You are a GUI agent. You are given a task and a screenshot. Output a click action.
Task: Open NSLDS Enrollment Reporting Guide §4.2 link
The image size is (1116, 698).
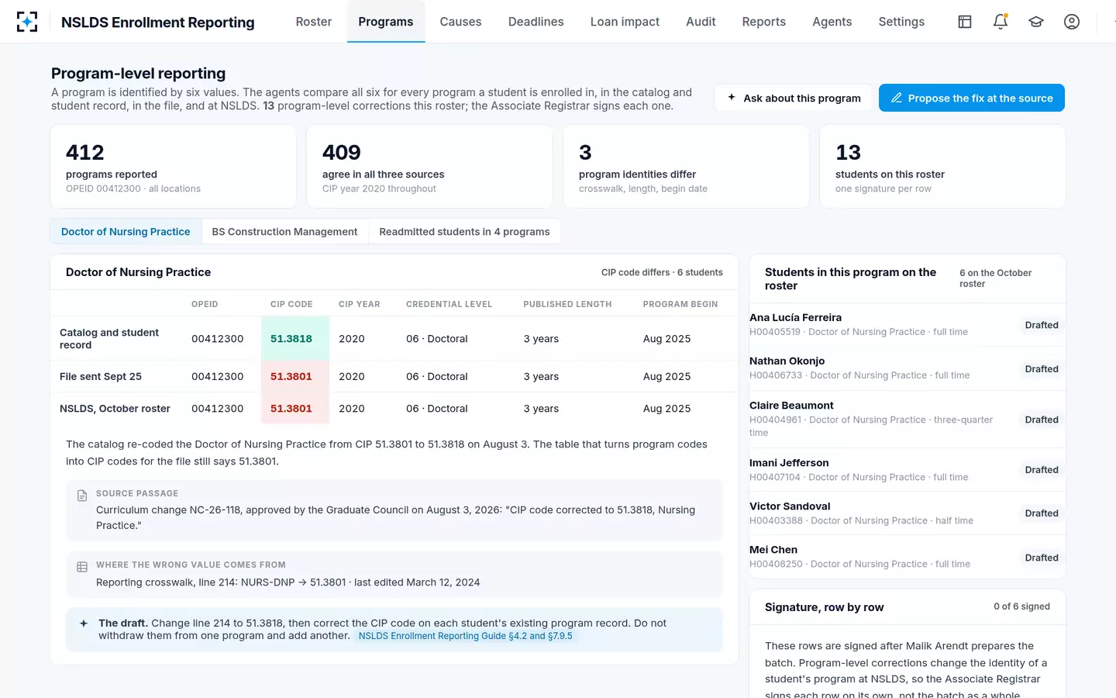pyautogui.click(x=465, y=636)
